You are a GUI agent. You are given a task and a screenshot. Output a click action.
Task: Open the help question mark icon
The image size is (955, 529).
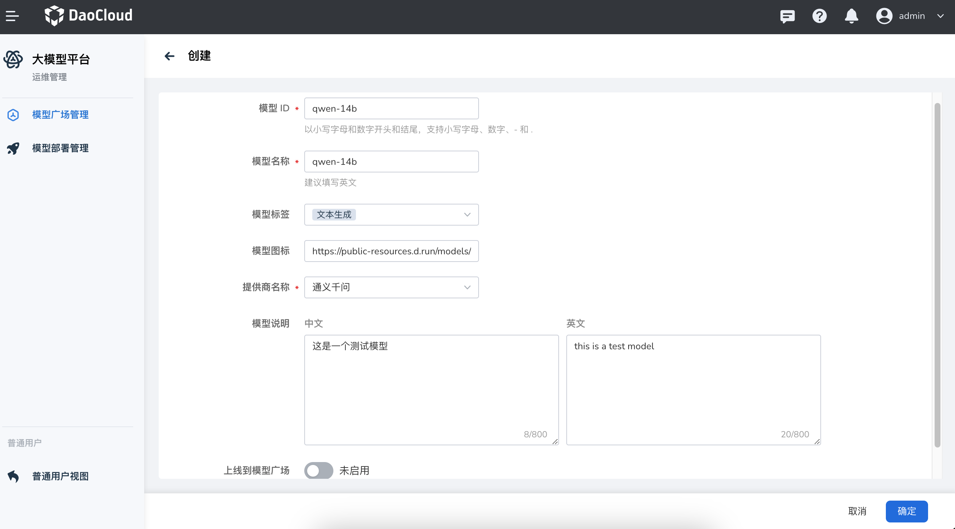click(x=819, y=16)
